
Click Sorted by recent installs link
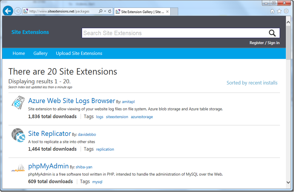point(252,83)
